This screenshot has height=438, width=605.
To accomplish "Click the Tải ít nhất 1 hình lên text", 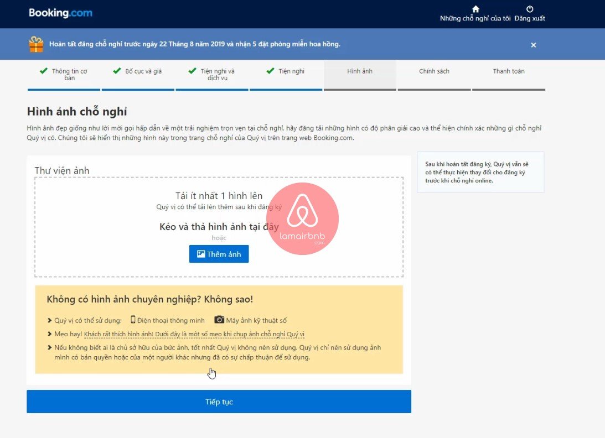I will click(x=219, y=195).
